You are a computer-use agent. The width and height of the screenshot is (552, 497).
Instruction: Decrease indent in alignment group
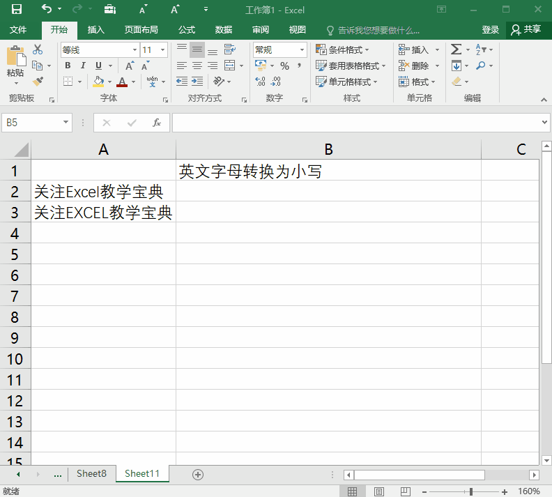pos(182,82)
